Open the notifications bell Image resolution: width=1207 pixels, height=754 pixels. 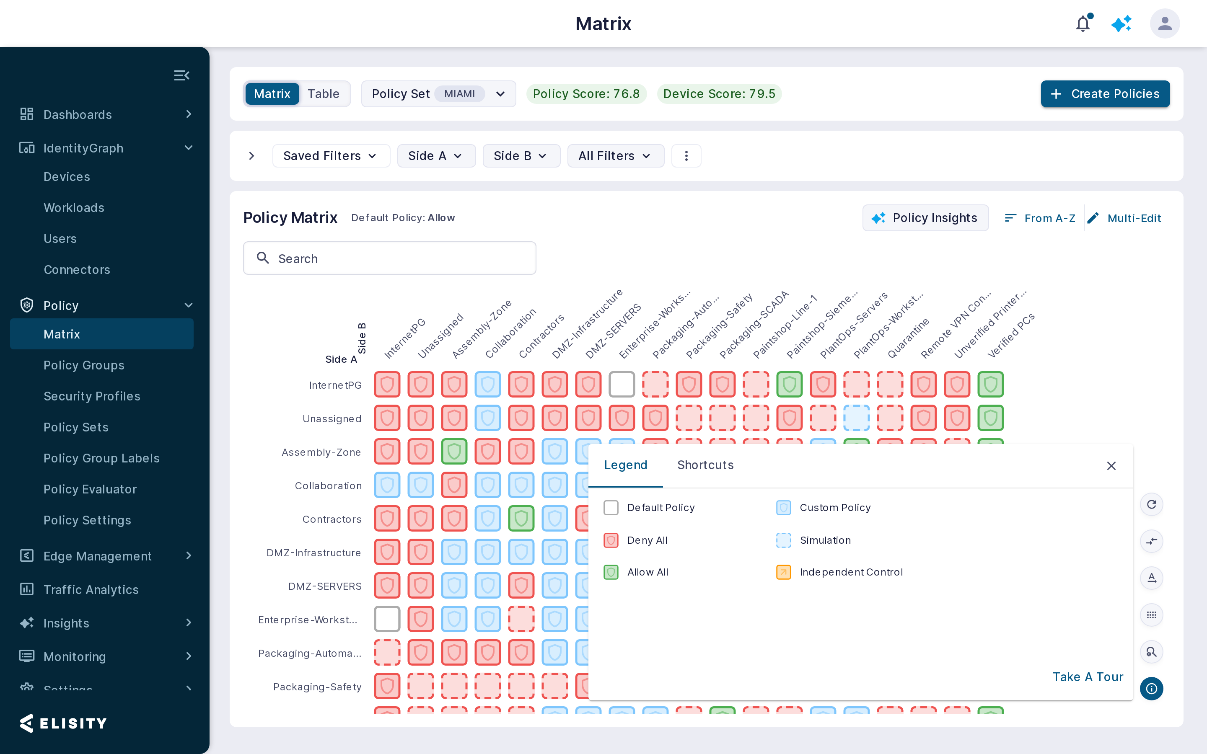[1083, 23]
